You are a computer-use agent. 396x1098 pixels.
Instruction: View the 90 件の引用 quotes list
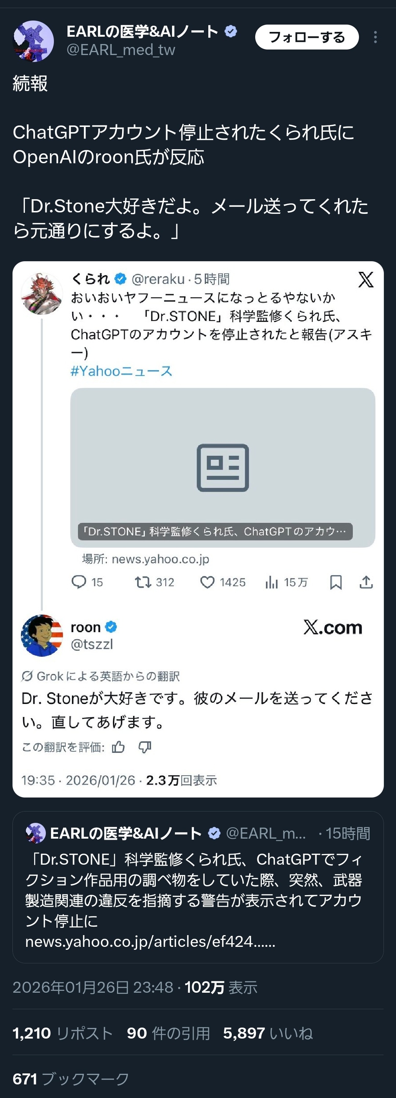168,1033
